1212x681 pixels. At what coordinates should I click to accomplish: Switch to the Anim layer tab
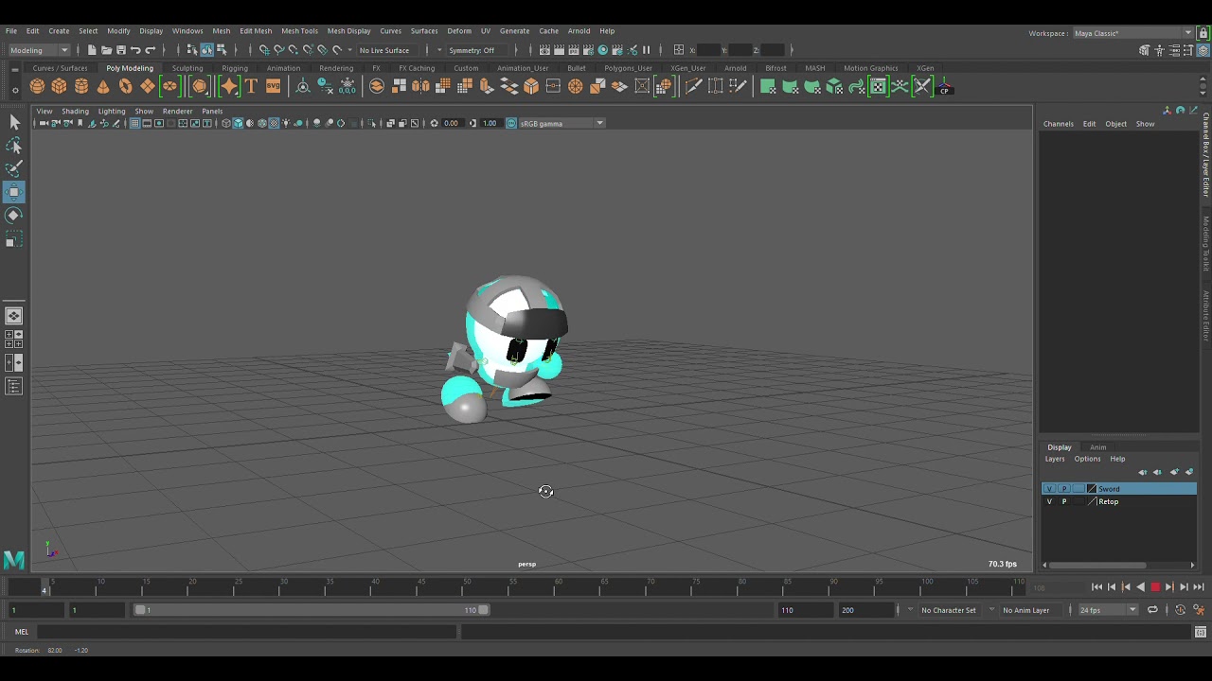tap(1097, 447)
